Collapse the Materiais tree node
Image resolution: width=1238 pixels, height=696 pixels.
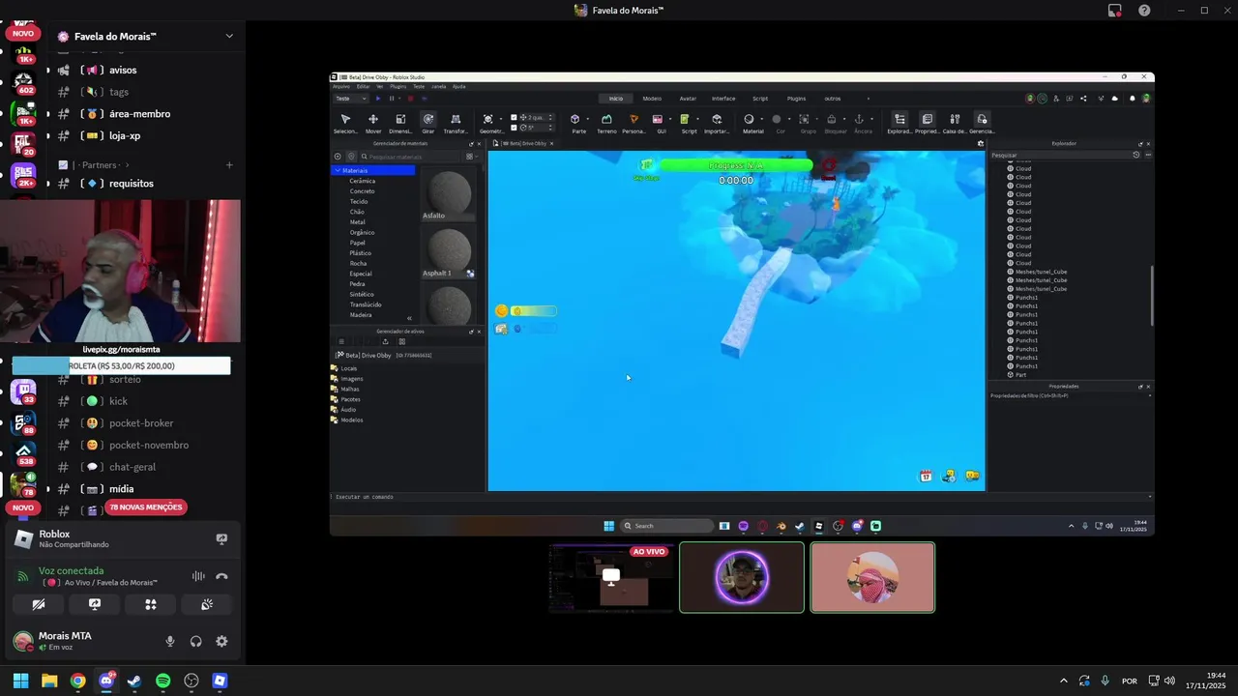coord(338,170)
